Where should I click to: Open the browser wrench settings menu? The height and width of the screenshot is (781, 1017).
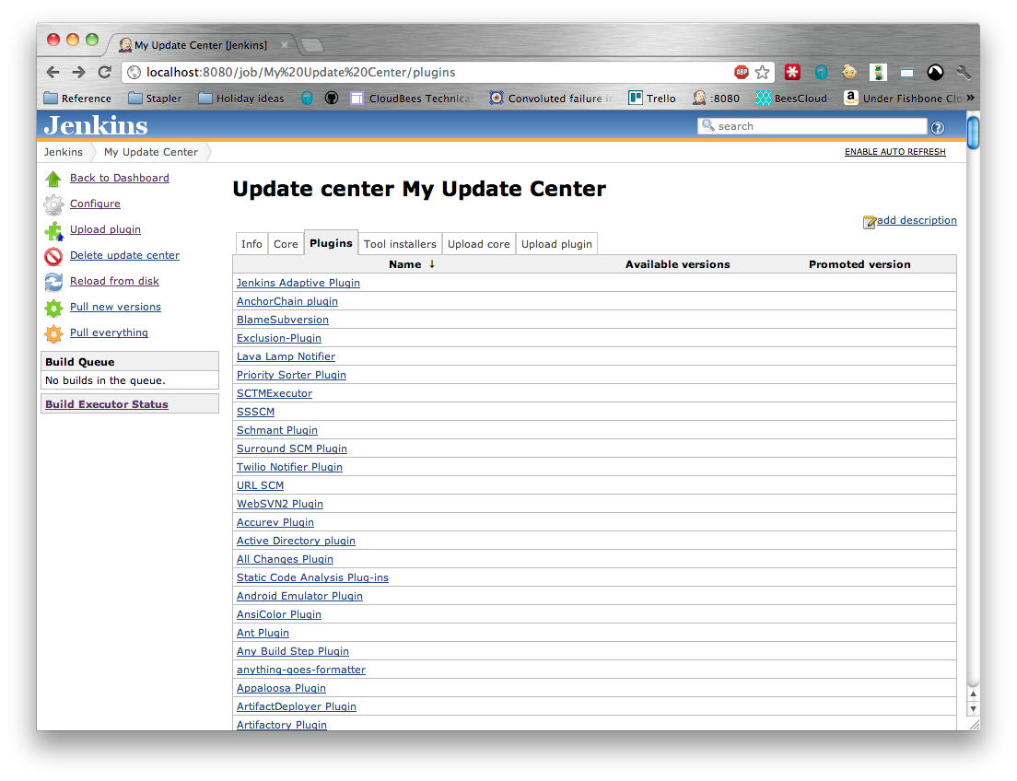[964, 72]
